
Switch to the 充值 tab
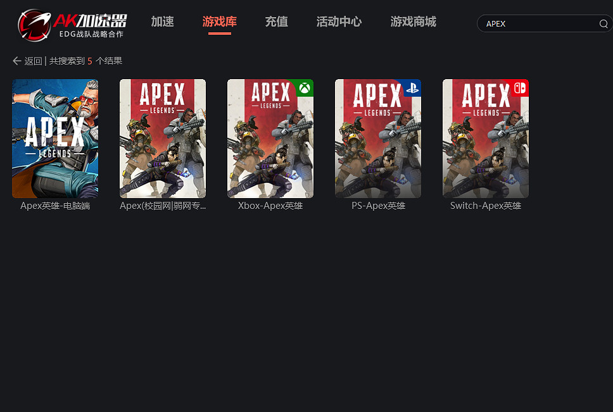[276, 21]
